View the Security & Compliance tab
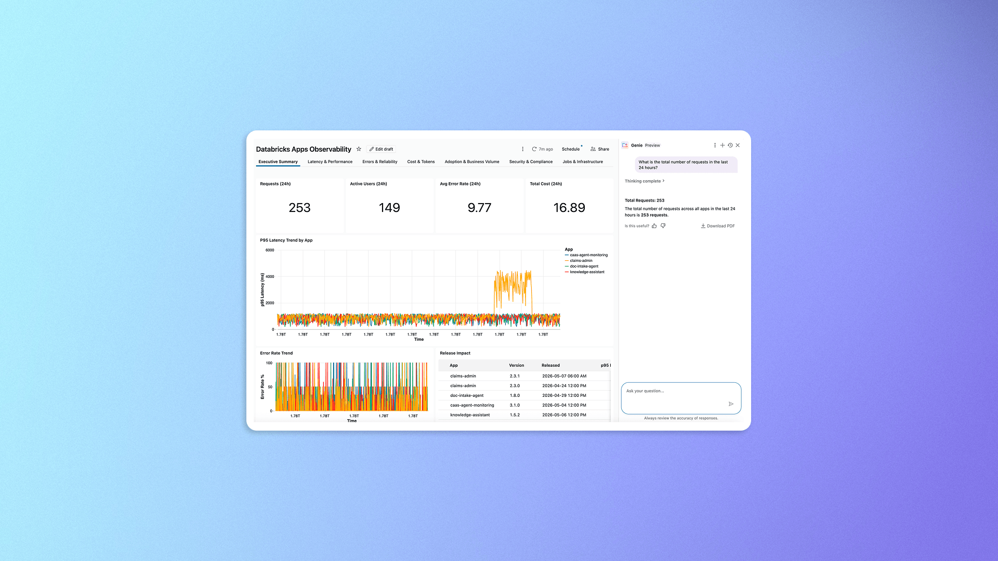The height and width of the screenshot is (561, 998). point(531,162)
